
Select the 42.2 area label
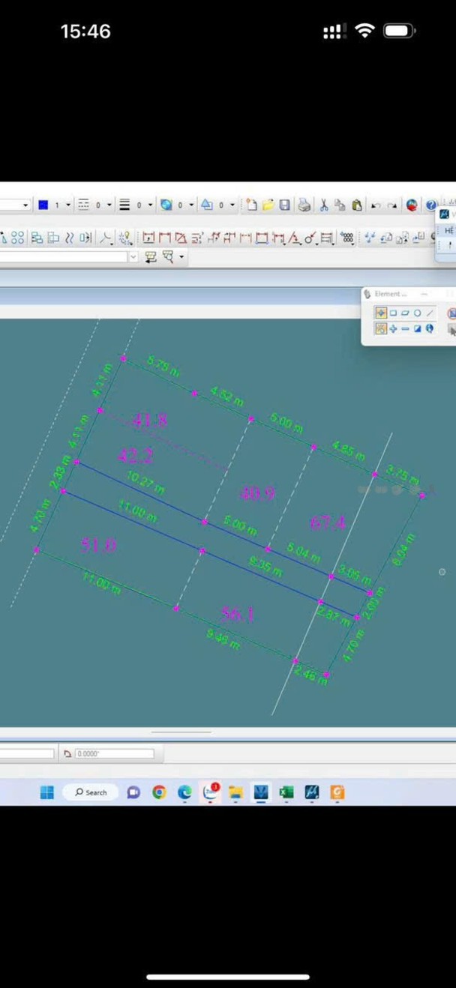click(136, 455)
